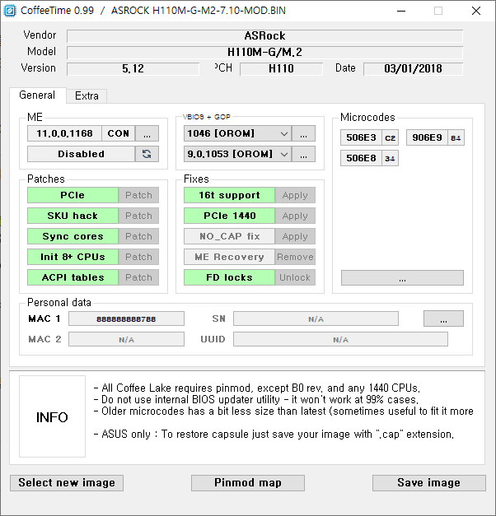The width and height of the screenshot is (496, 516).
Task: Close the CoffeeTime window
Action: pyautogui.click(x=476, y=11)
